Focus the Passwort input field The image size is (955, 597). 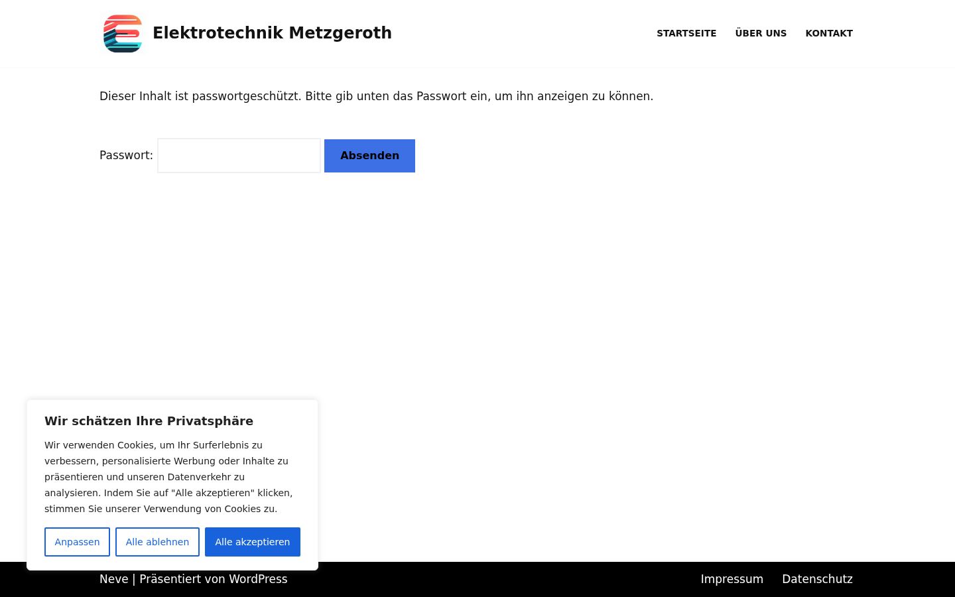click(x=239, y=155)
